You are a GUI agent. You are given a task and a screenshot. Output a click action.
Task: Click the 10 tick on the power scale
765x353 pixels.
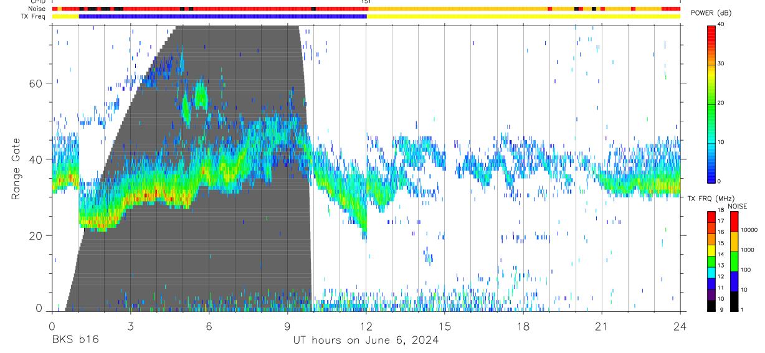721,142
